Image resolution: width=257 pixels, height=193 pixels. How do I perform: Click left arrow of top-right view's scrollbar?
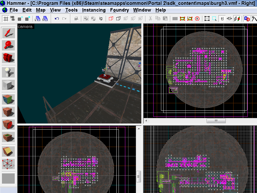click(146, 121)
